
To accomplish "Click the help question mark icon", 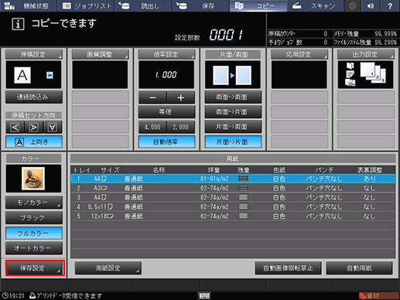I will (x=390, y=6).
